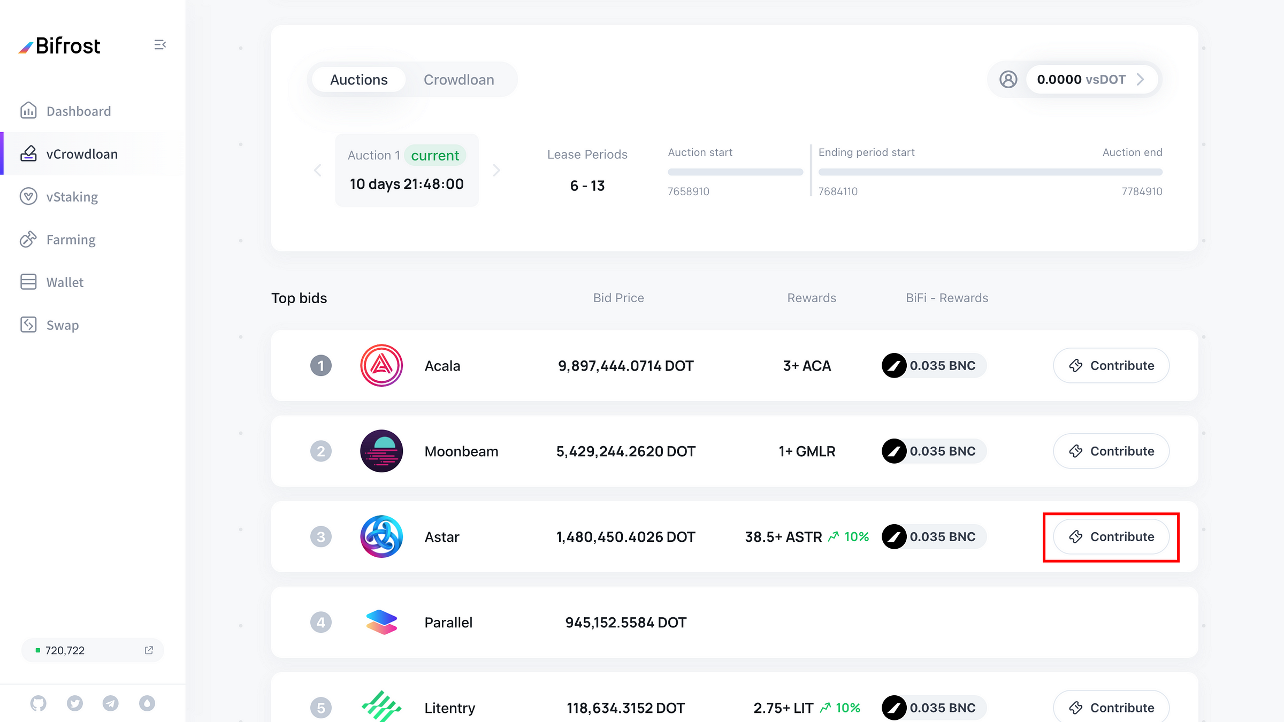Viewport: 1284px width, 722px height.
Task: Click the Bifrost logo
Action: pyautogui.click(x=59, y=46)
